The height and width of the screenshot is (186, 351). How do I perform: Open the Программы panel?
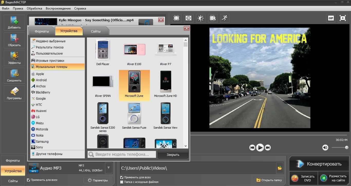coord(14,93)
